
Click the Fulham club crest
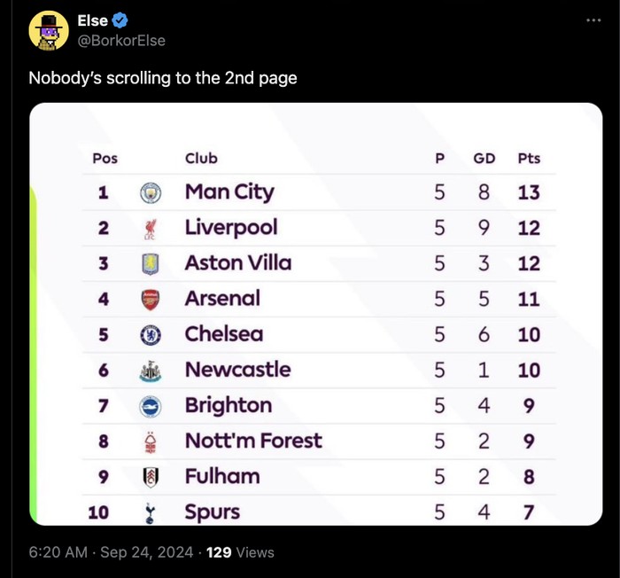coord(151,478)
